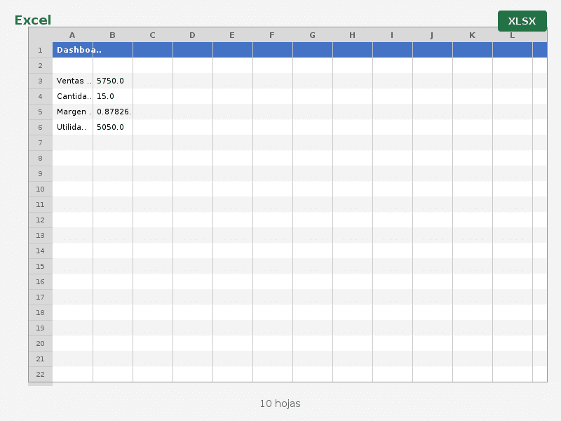
Task: Click the cell containing 5750.0
Action: point(112,81)
